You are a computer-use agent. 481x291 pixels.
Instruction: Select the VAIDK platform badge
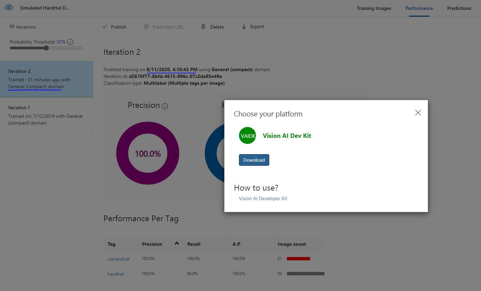coord(247,135)
